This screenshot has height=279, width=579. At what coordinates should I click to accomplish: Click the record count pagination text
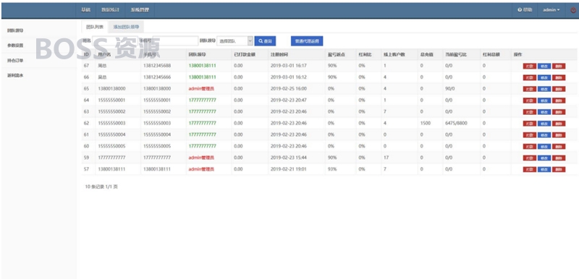point(101,187)
